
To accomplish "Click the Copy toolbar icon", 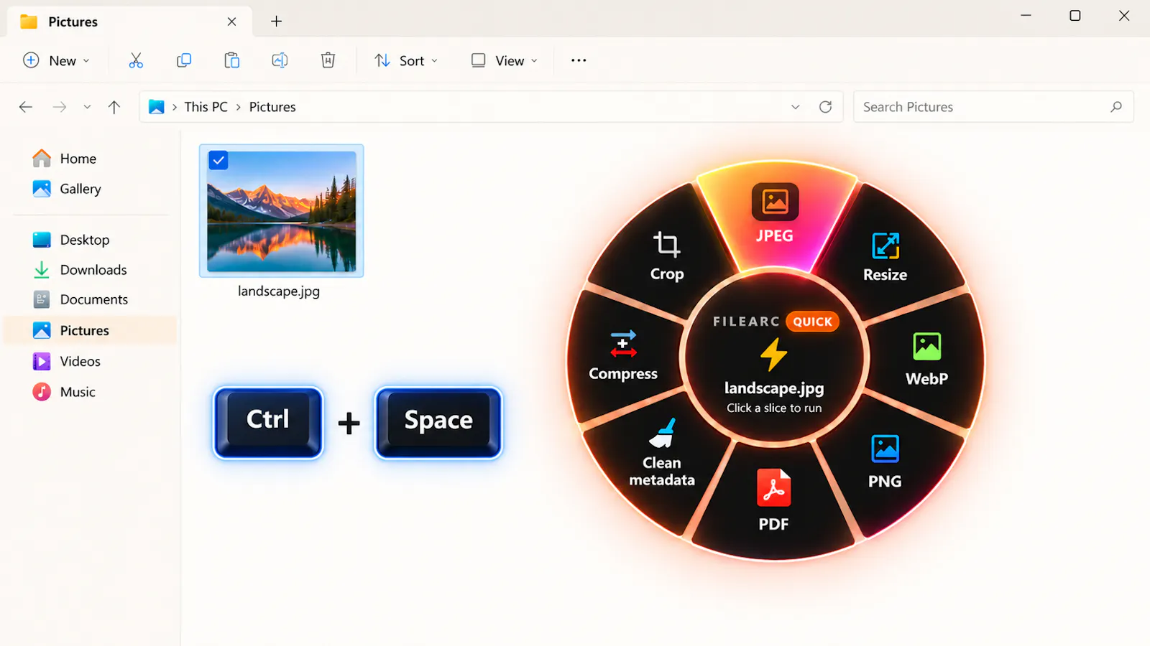I will pos(184,60).
